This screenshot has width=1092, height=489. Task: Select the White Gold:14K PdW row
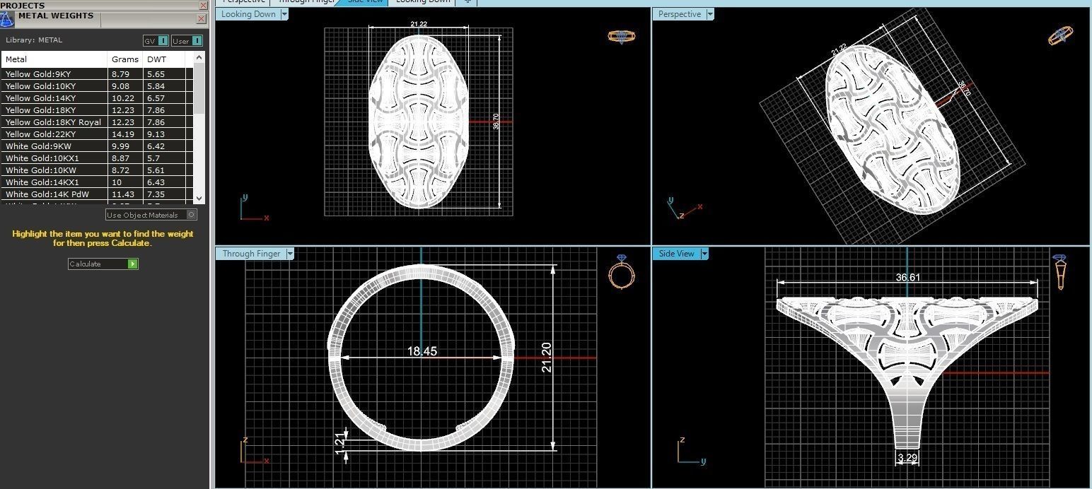click(x=98, y=194)
